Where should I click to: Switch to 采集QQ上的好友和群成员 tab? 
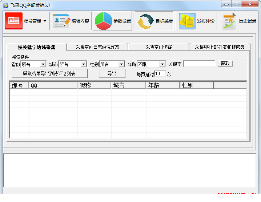point(220,47)
